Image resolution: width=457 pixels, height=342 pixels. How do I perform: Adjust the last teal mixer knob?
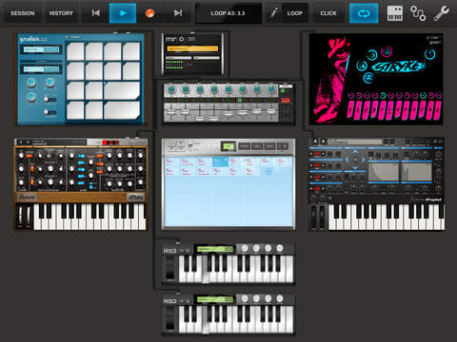pos(271,89)
